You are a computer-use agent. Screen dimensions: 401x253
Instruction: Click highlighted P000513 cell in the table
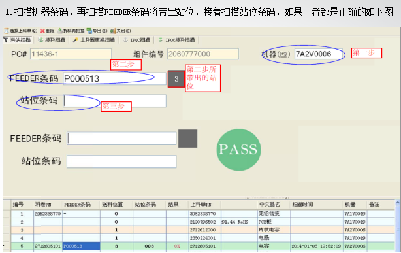(82, 246)
